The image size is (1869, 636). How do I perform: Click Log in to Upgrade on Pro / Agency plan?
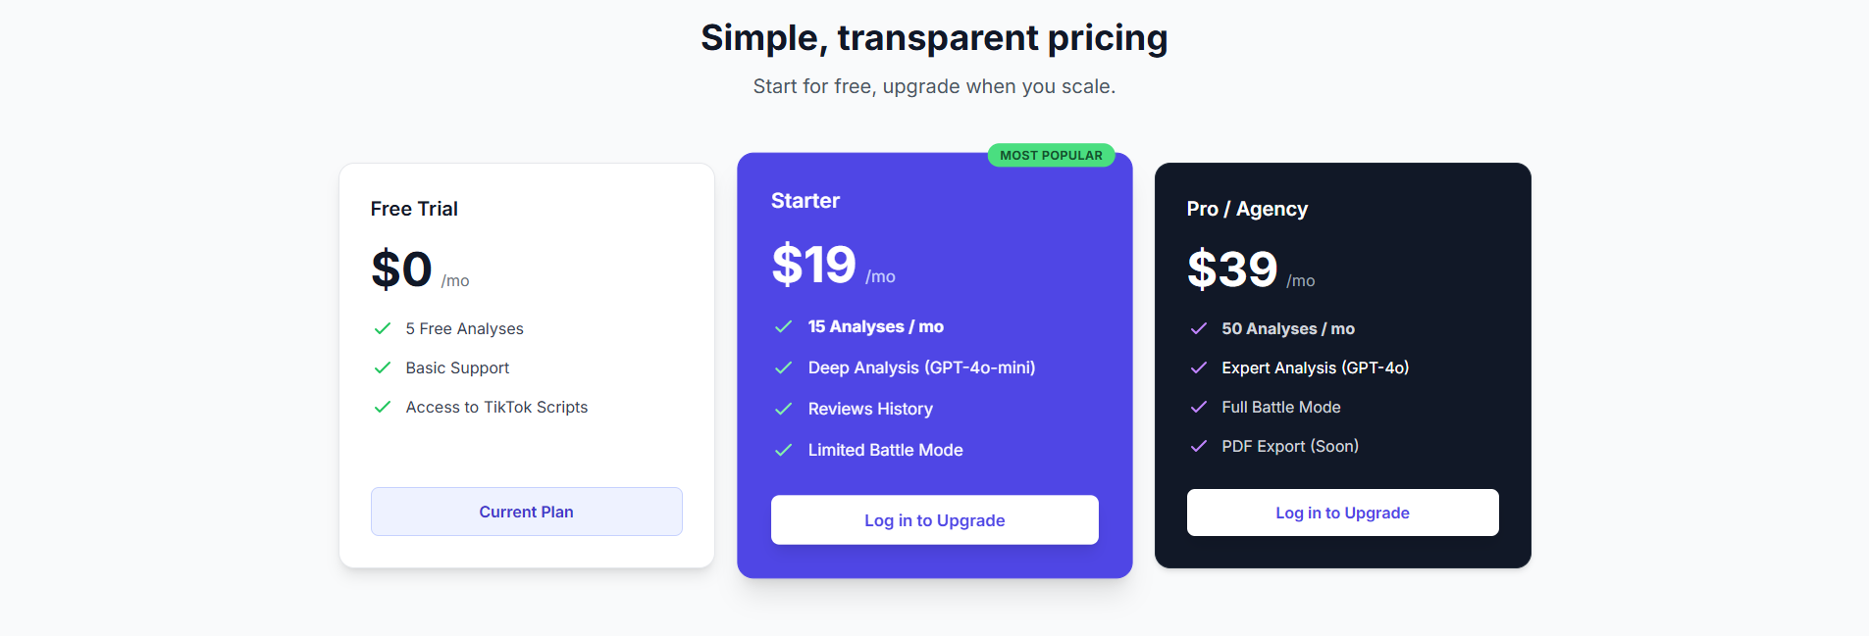[1341, 513]
